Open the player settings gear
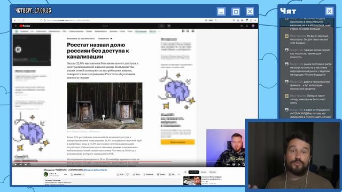 pos(239,164)
